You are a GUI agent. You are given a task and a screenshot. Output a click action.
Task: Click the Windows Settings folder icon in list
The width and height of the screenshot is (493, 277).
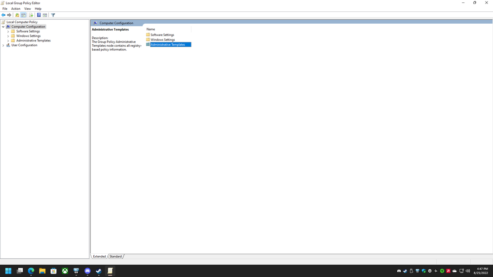pos(148,39)
